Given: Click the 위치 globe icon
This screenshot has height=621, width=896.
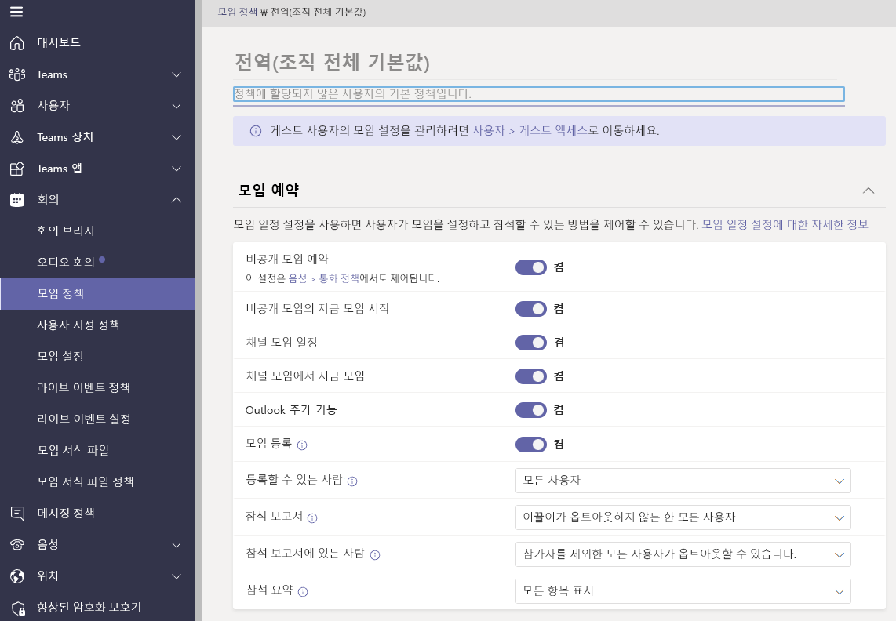Looking at the screenshot, I should 17,576.
